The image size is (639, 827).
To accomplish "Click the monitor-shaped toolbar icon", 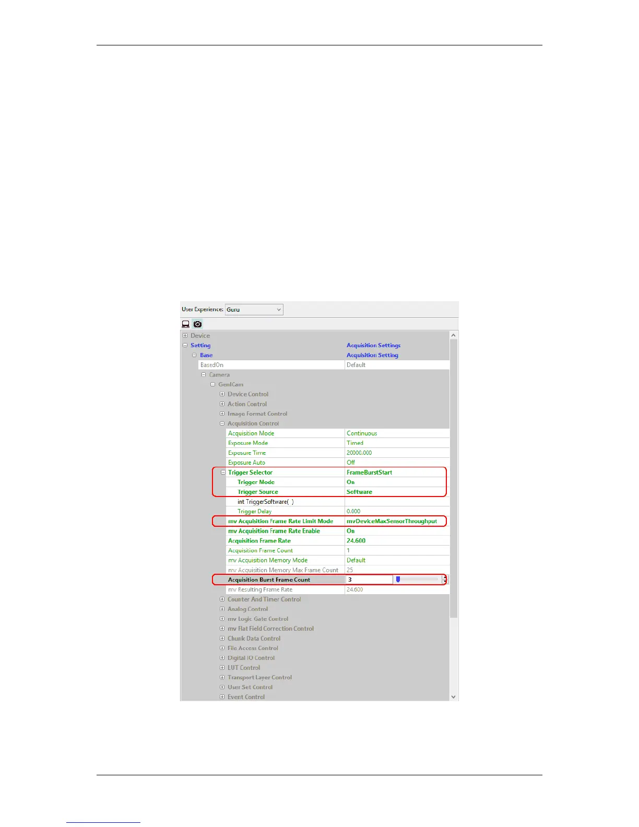I will [185, 324].
